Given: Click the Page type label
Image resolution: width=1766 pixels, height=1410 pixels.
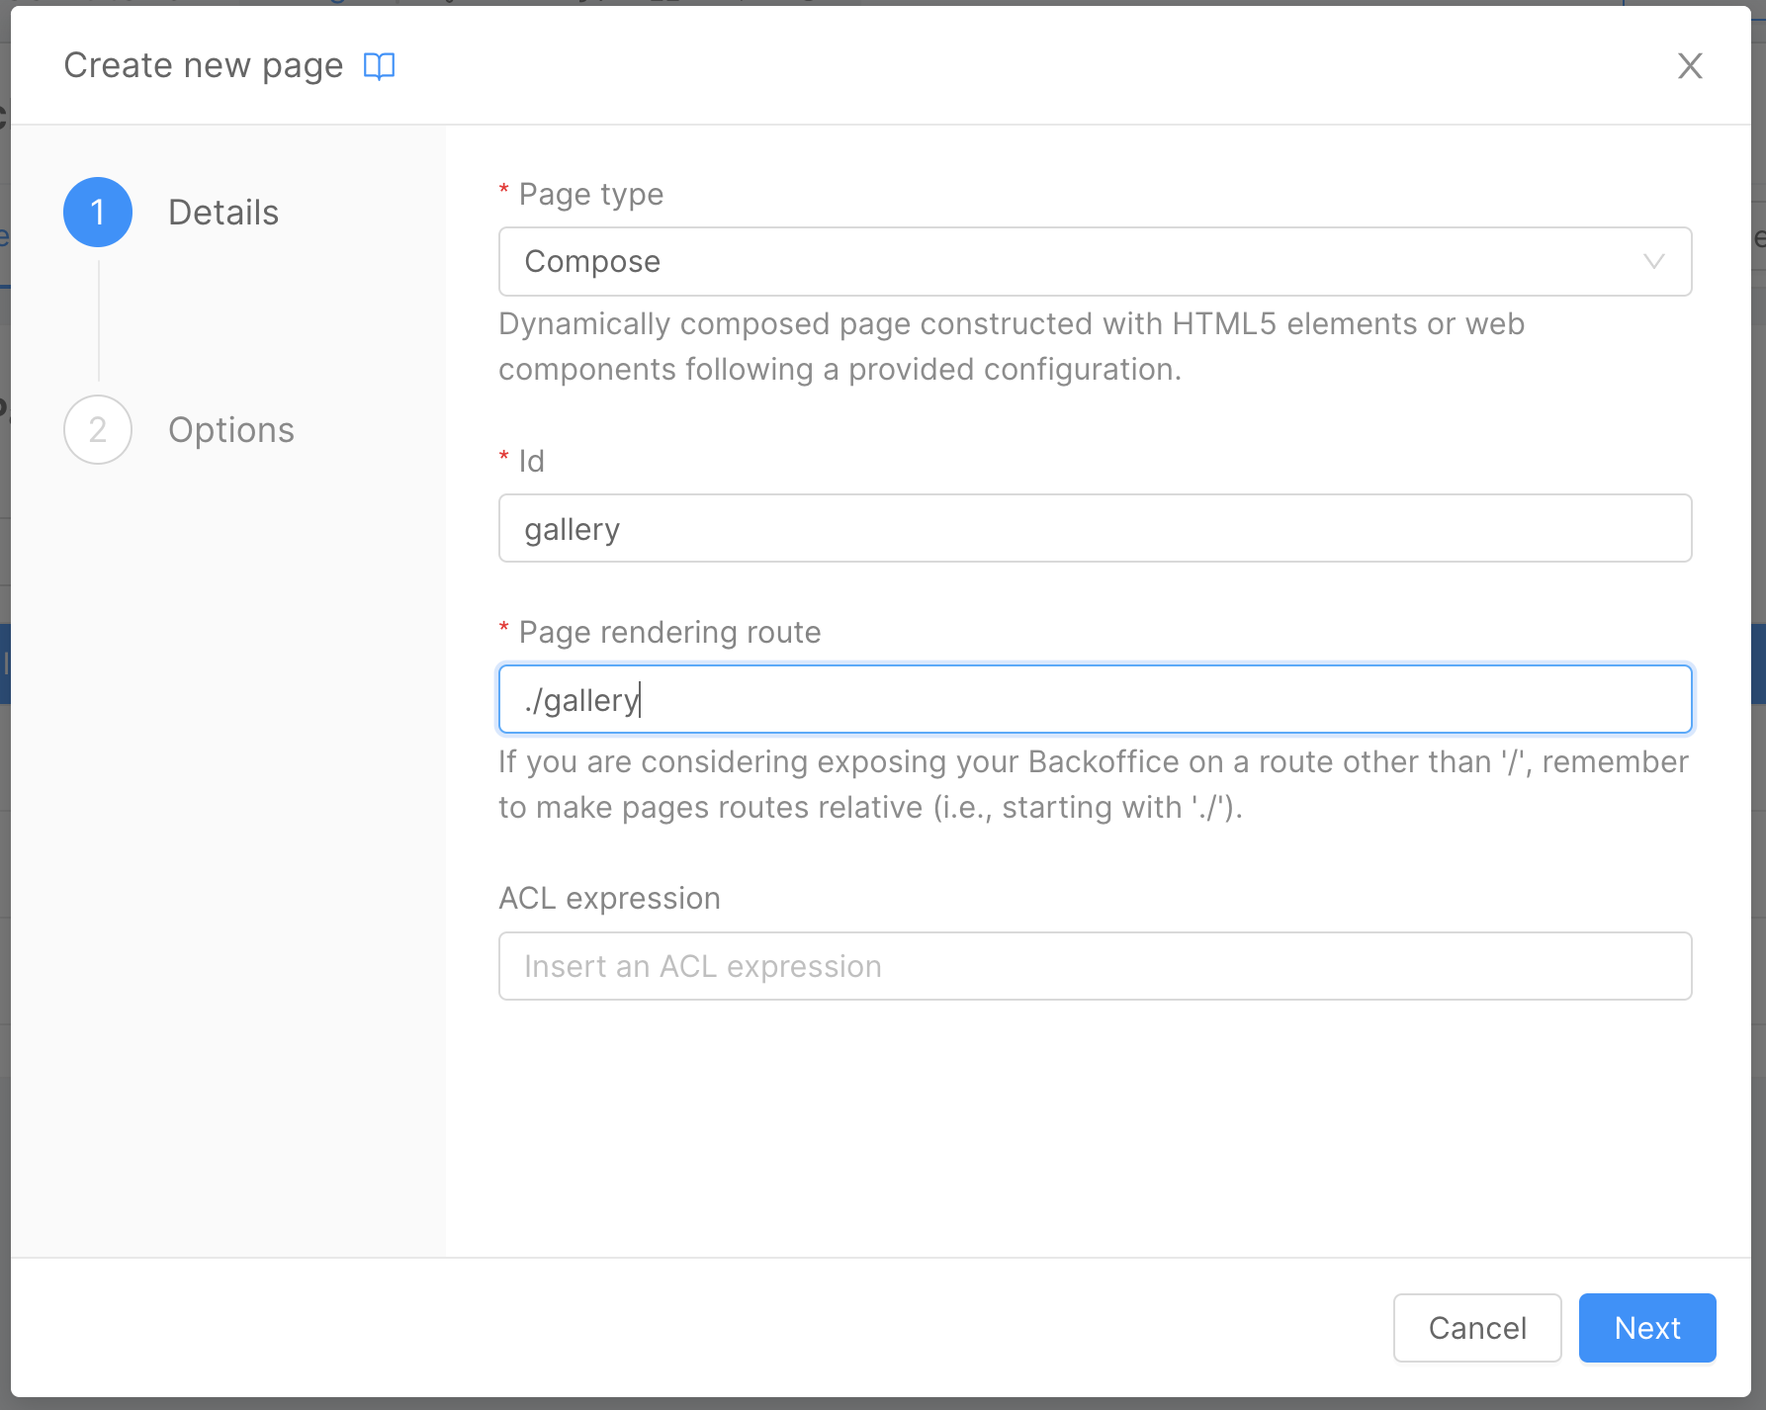Looking at the screenshot, I should tap(589, 194).
